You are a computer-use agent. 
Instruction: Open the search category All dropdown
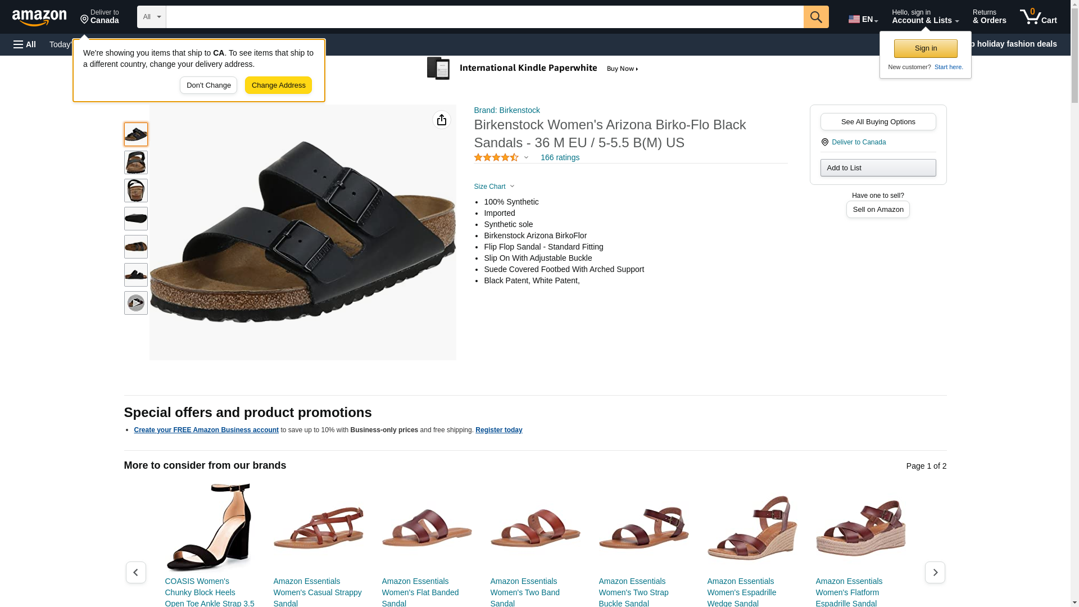pos(152,17)
